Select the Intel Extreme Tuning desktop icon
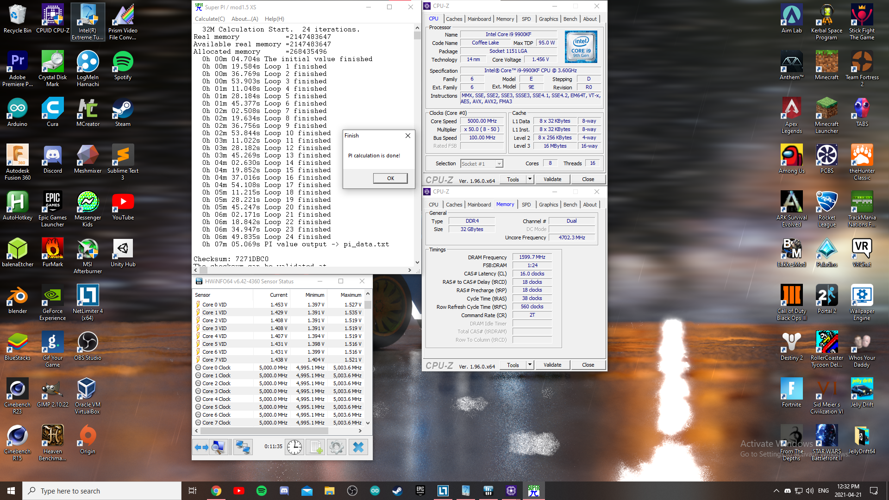889x500 pixels. point(88,22)
